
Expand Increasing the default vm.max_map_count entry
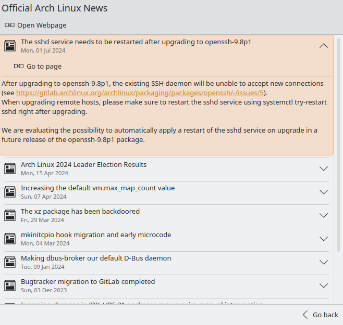coord(324,192)
